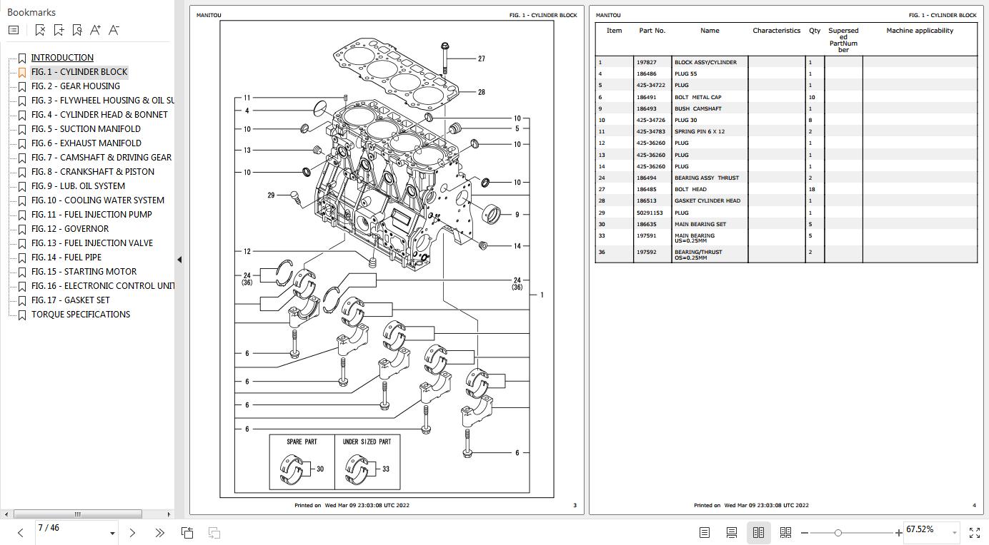The image size is (989, 545).
Task: Open FIG. 5 - SUCTION MANIFOLD bookmark
Action: point(86,129)
